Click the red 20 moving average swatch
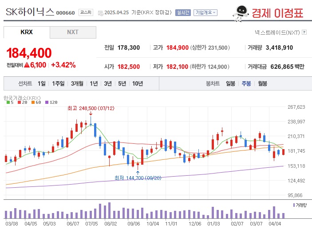Screen dimensions: 312x233 click(19, 102)
